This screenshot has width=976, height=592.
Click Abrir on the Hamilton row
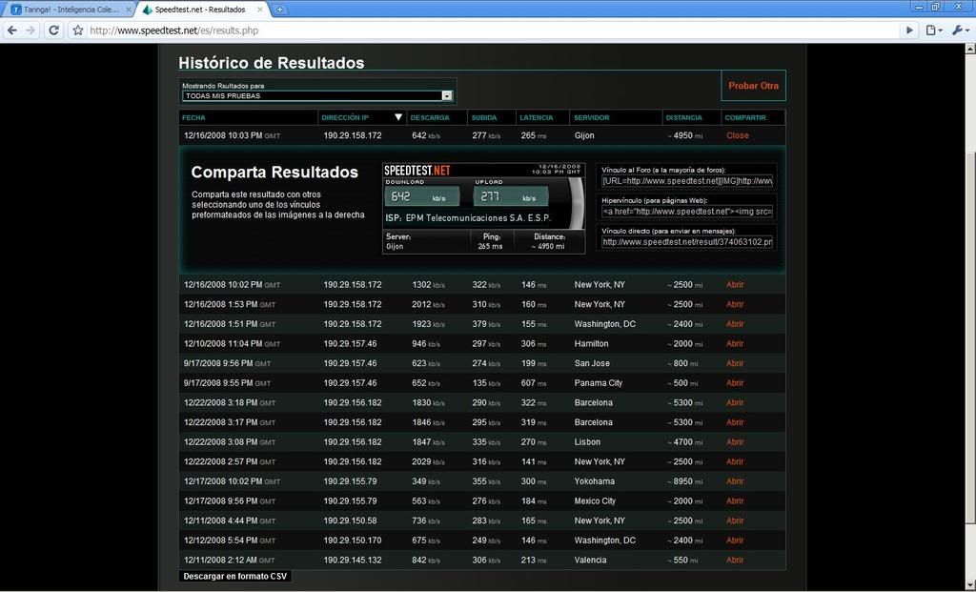click(735, 343)
